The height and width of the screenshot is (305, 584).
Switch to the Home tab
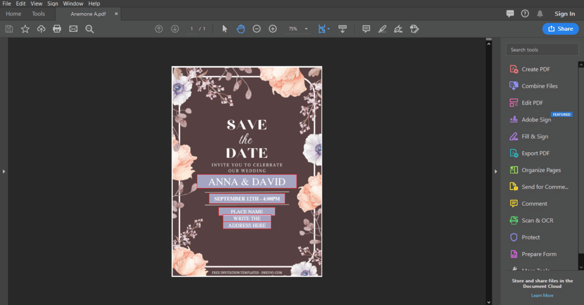point(14,14)
